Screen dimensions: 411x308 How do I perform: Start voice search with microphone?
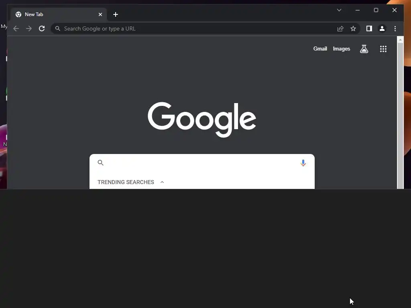pyautogui.click(x=303, y=163)
